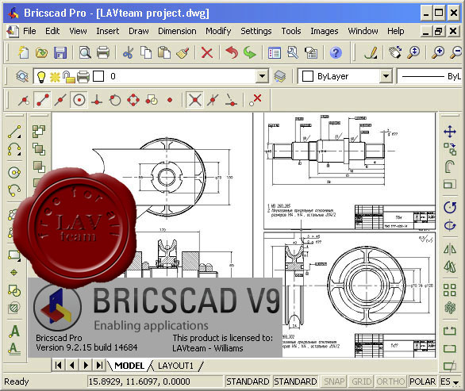465x391 pixels.
Task: Click second STANDARD dimension style field
Action: (x=295, y=381)
